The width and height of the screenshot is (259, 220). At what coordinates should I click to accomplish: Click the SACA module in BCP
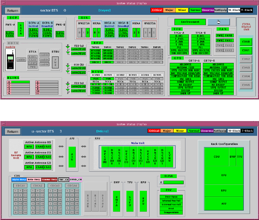coord(21,29)
